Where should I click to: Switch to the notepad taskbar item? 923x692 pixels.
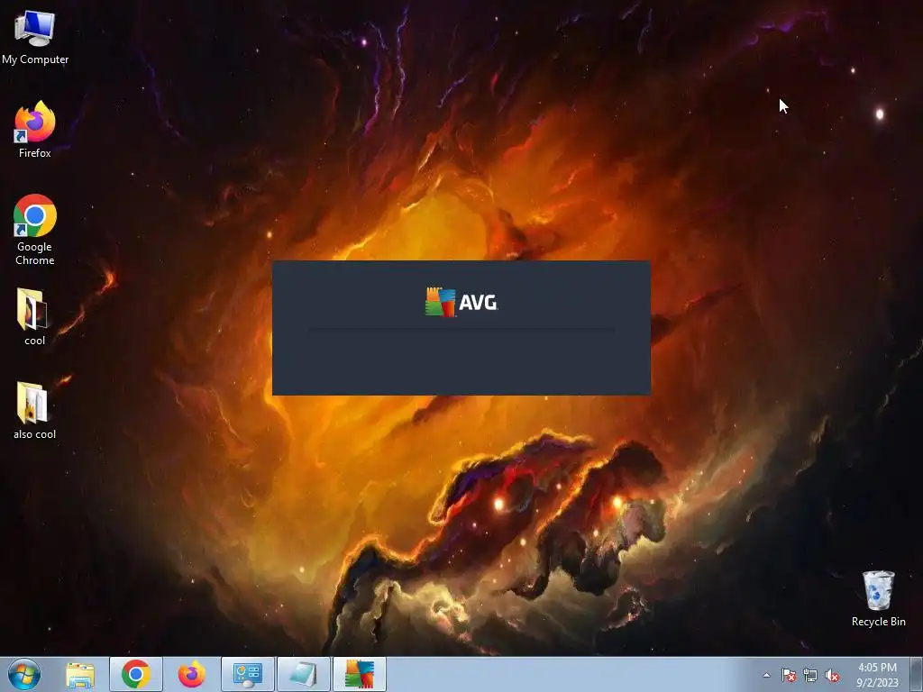tap(304, 674)
